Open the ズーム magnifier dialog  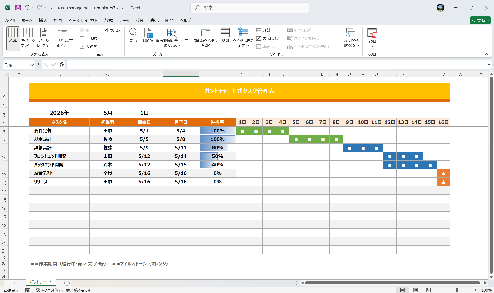pos(134,36)
